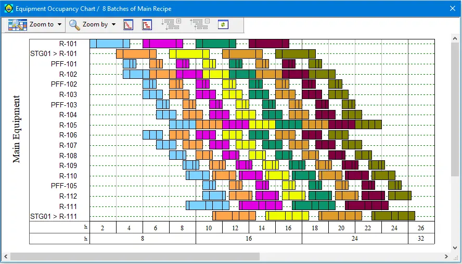Click the second Gantt chart view icon
Image resolution: width=462 pixels, height=264 pixels.
pos(147,24)
